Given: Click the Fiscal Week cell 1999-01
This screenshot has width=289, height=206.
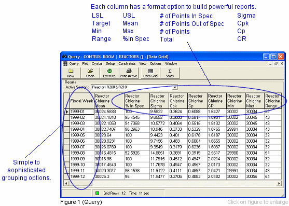Looking at the screenshot, I should coord(82,112).
